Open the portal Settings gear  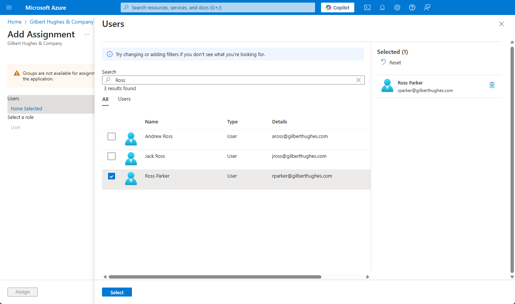pyautogui.click(x=397, y=7)
